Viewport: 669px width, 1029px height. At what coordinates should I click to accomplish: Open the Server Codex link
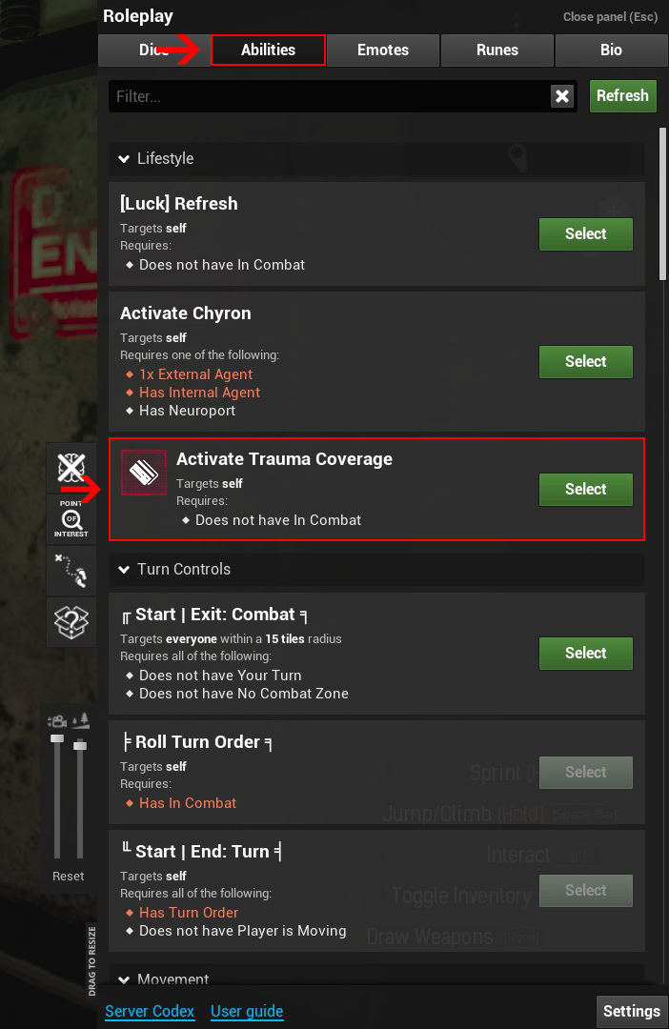tap(150, 1012)
